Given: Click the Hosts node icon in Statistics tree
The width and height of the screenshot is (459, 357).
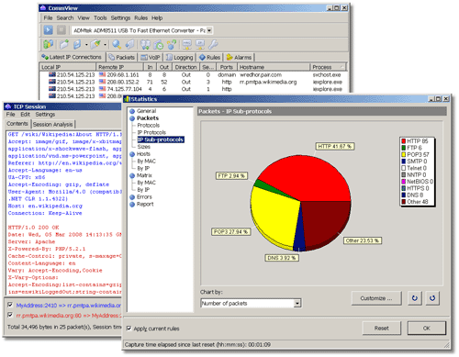Looking at the screenshot, I should click(132, 154).
